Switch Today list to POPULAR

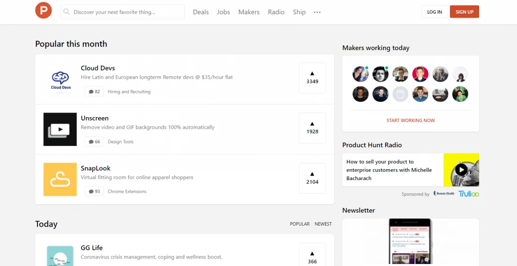click(x=300, y=224)
